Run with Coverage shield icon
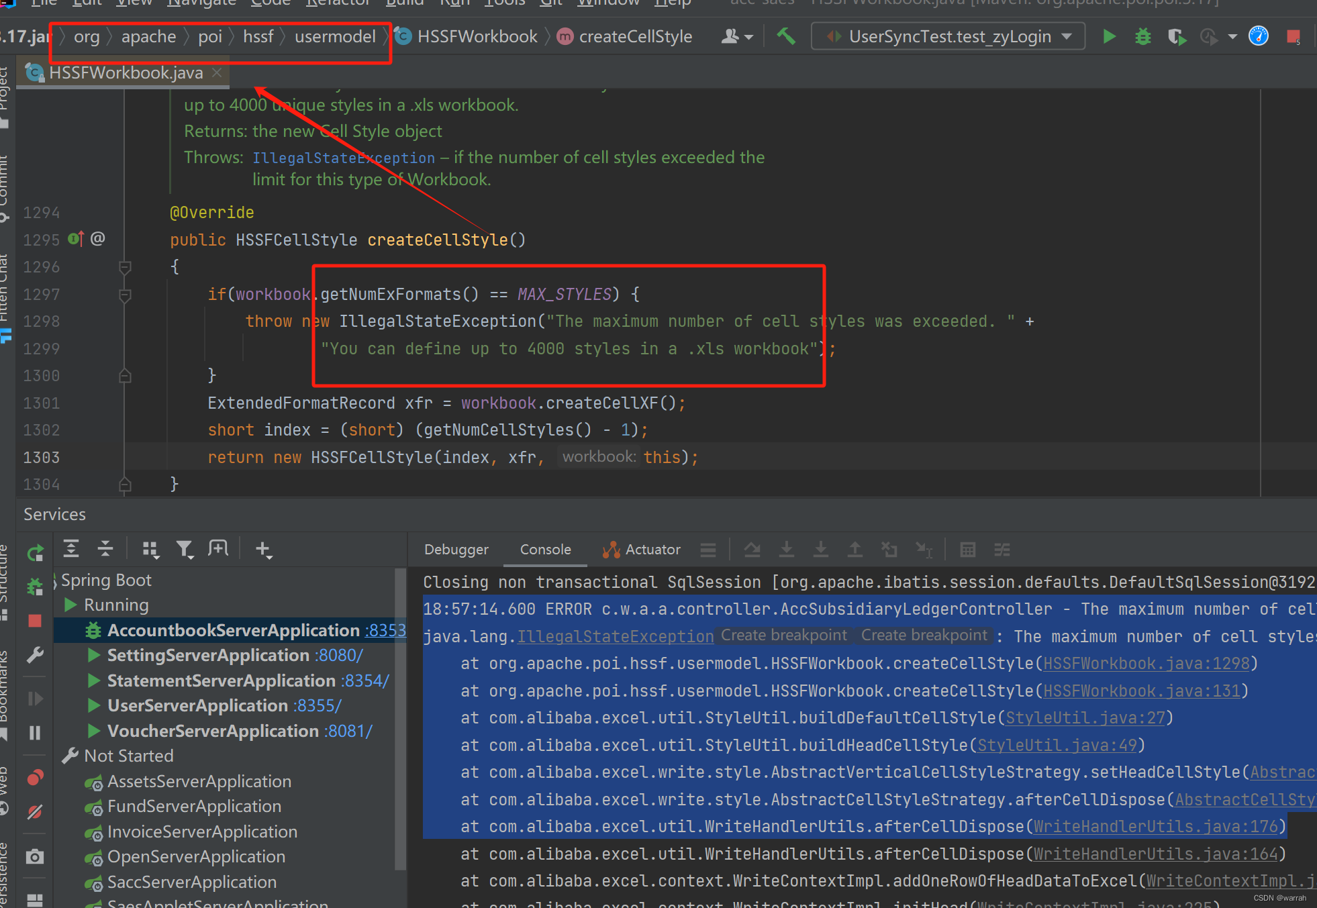 [x=1176, y=36]
